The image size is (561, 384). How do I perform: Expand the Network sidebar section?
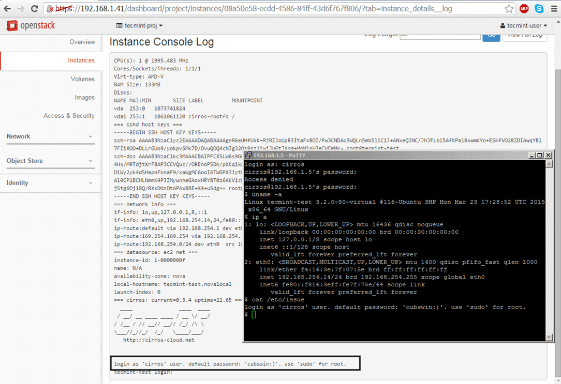[50, 136]
